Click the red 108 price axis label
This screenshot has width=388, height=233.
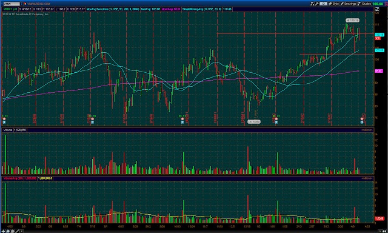click(x=378, y=38)
